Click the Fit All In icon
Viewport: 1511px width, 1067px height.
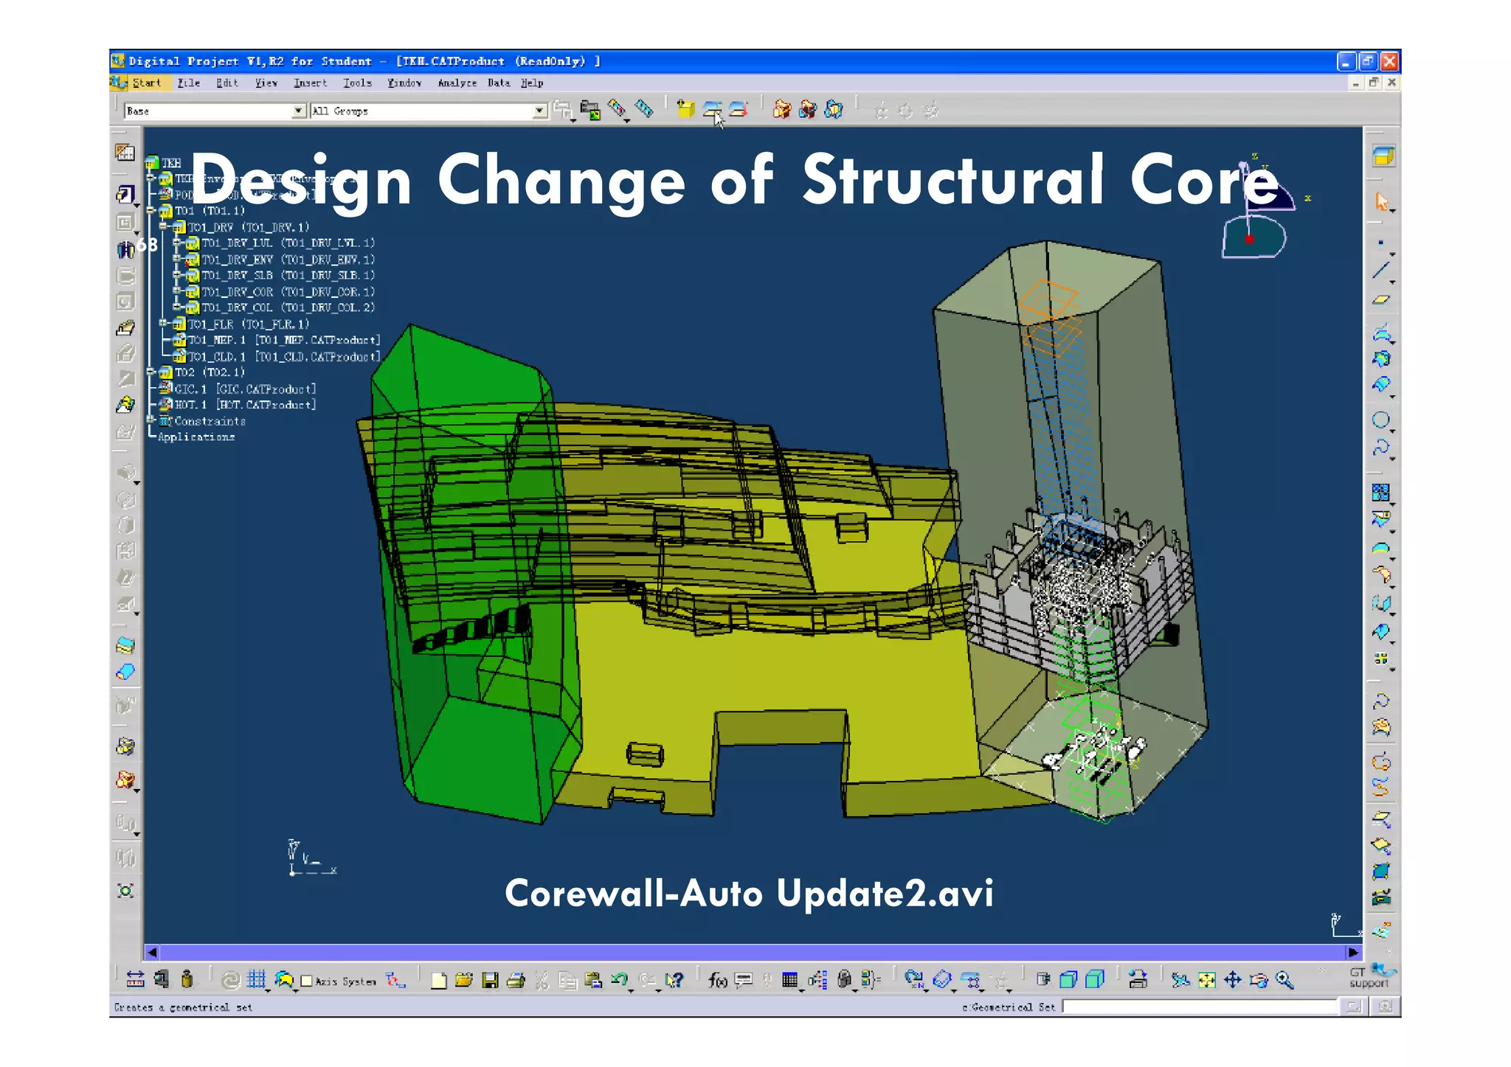coord(1207,981)
